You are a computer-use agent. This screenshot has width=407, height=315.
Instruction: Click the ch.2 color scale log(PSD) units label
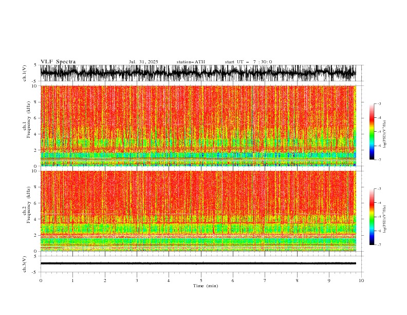click(x=385, y=219)
